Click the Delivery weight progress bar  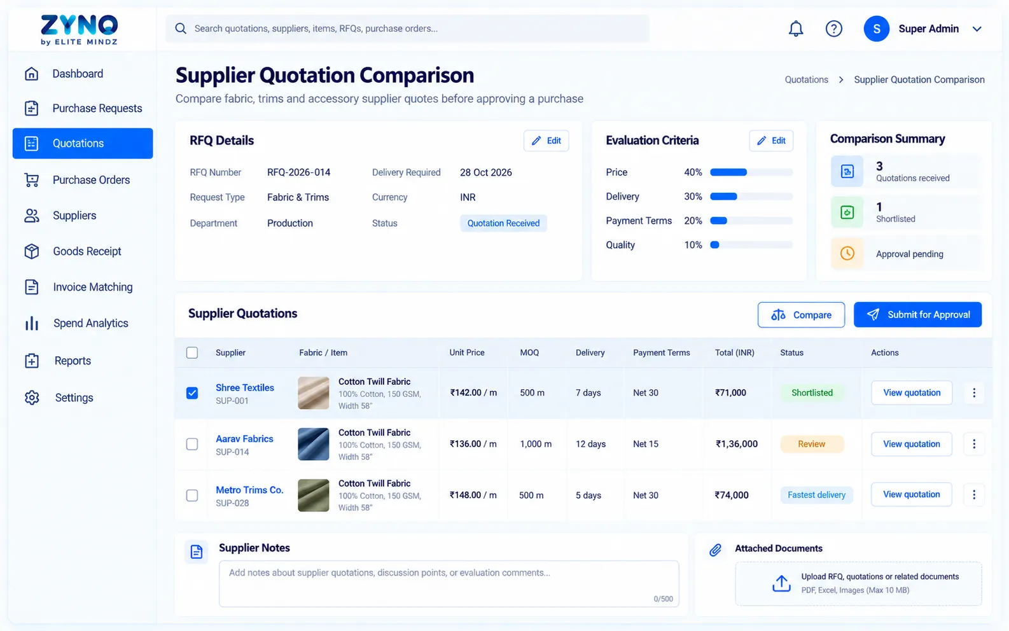coord(751,197)
